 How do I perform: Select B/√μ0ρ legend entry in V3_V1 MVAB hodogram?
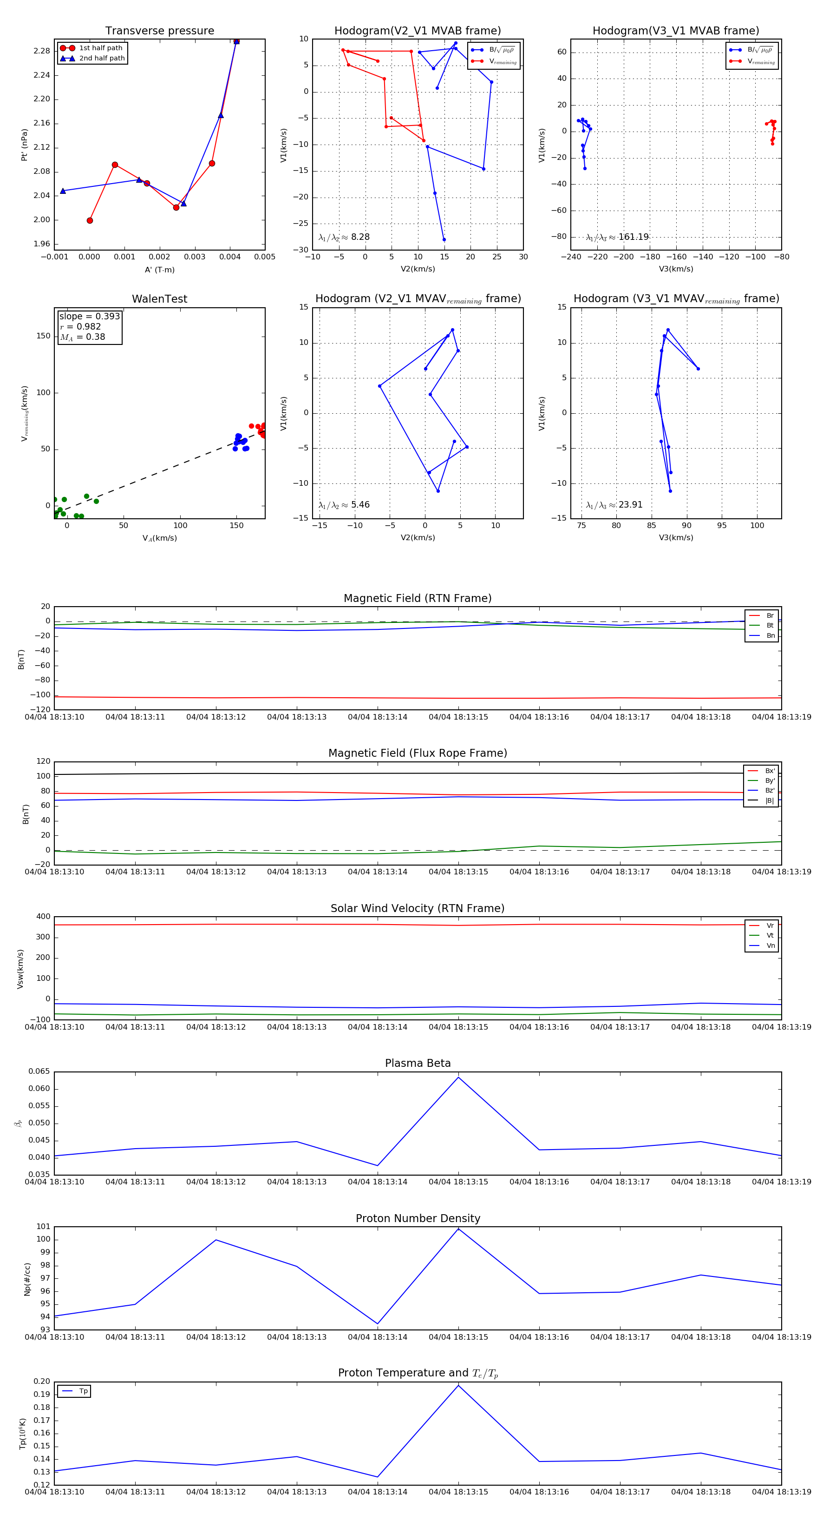click(x=751, y=50)
